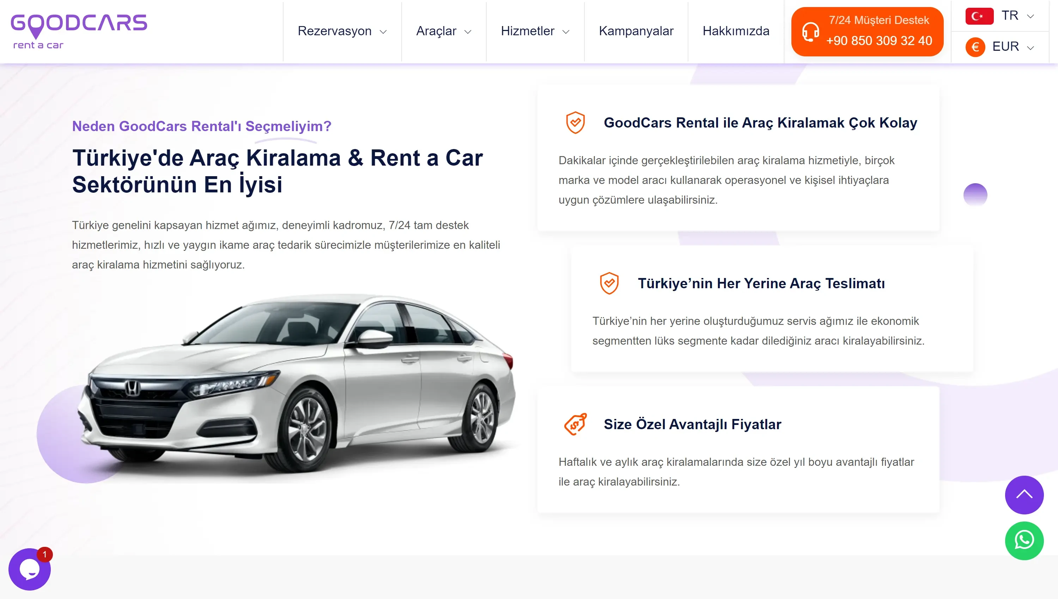
Task: Click the GoodCars rent a car logo
Action: coord(78,31)
